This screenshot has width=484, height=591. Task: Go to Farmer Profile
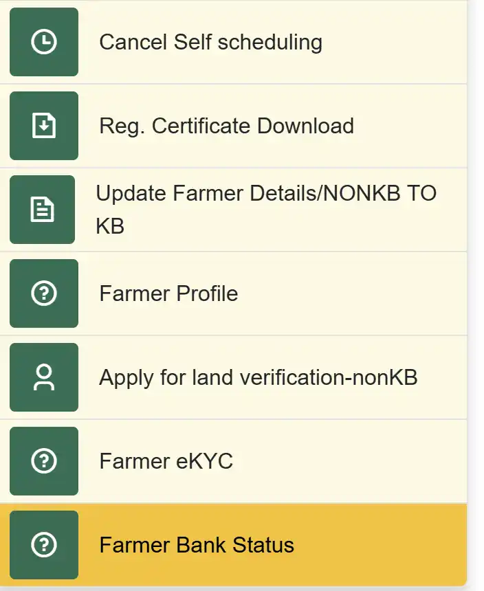pyautogui.click(x=233, y=293)
